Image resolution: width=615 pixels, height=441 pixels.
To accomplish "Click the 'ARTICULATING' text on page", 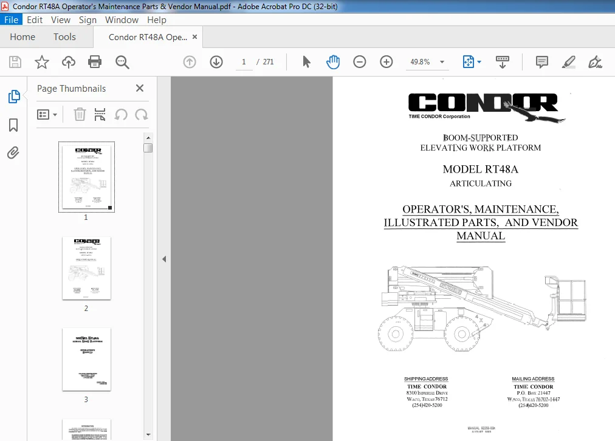I will [x=481, y=183].
